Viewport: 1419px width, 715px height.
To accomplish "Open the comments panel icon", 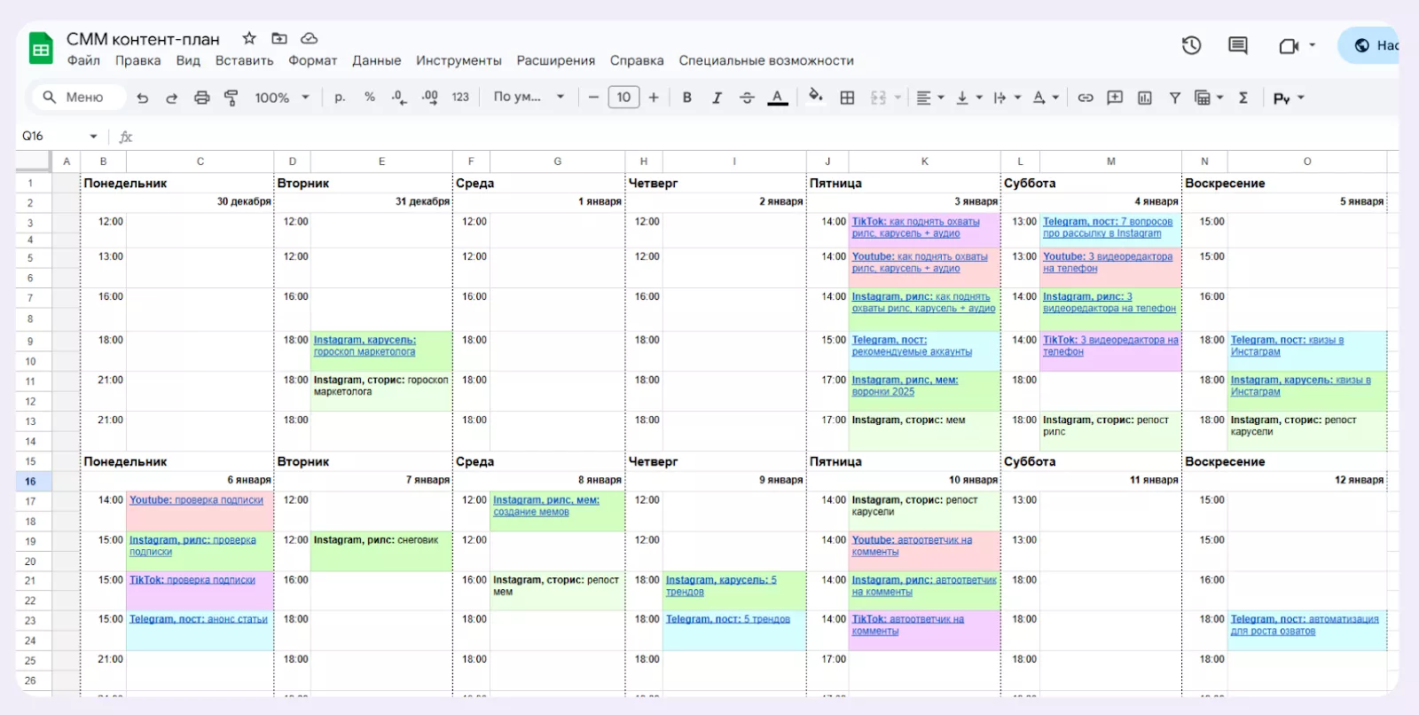I will coord(1238,45).
